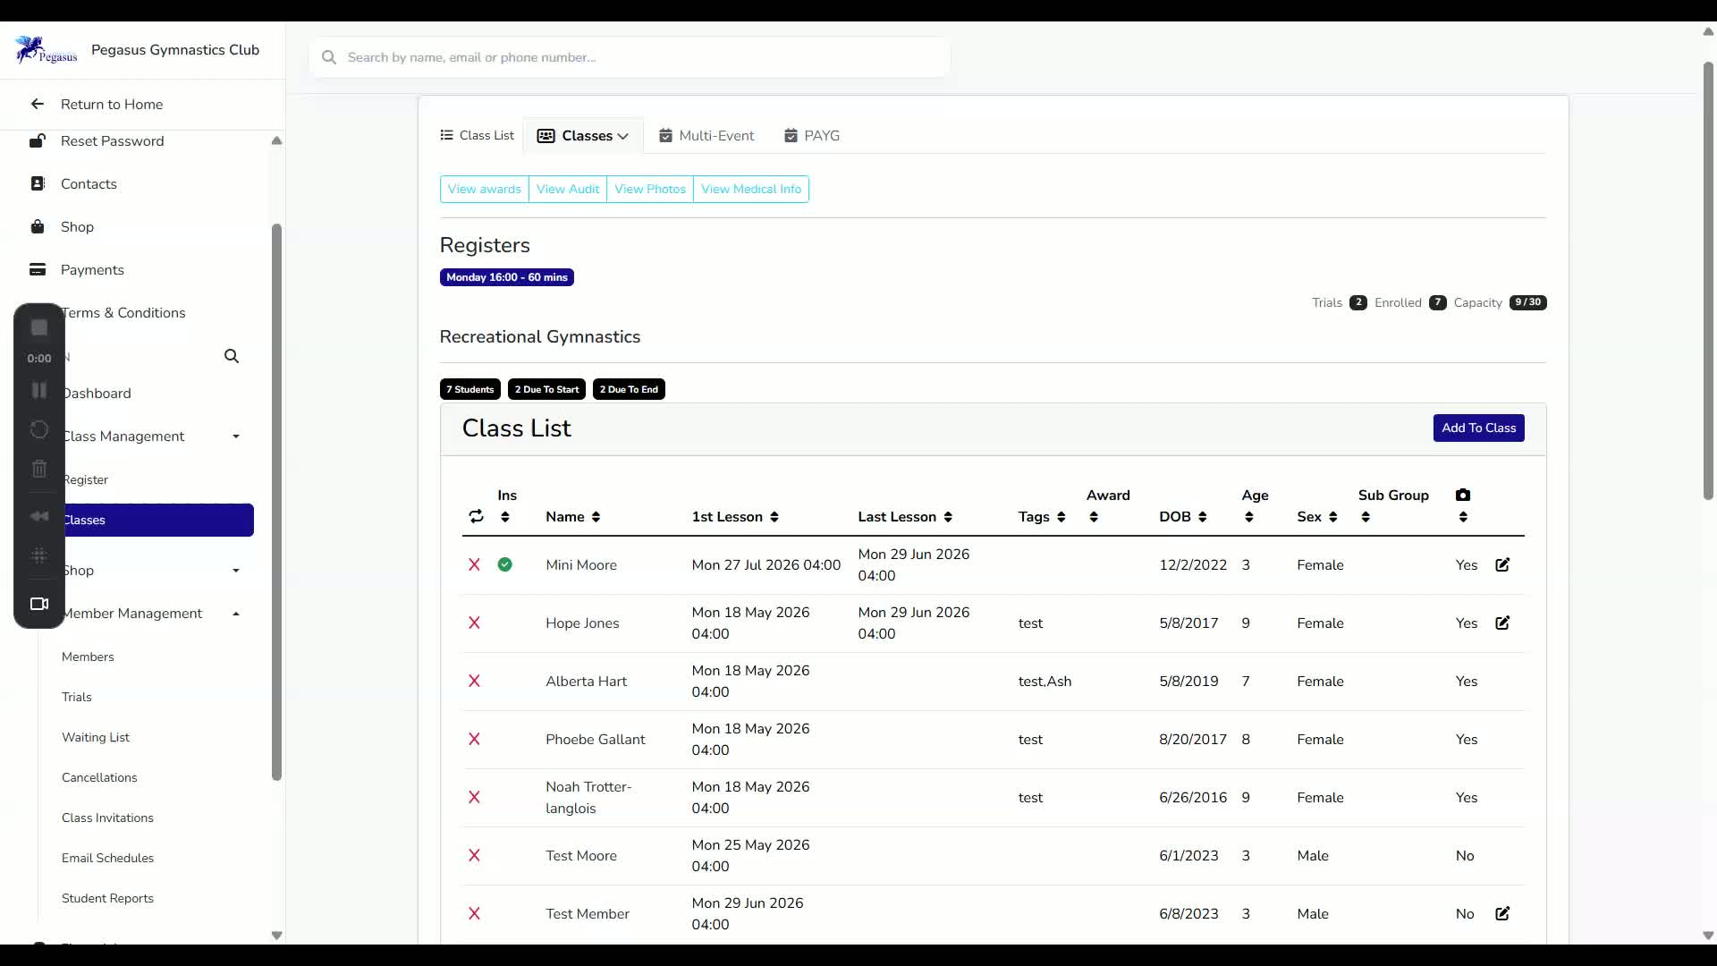Image resolution: width=1717 pixels, height=966 pixels.
Task: Click the View Audit button
Action: pos(568,190)
